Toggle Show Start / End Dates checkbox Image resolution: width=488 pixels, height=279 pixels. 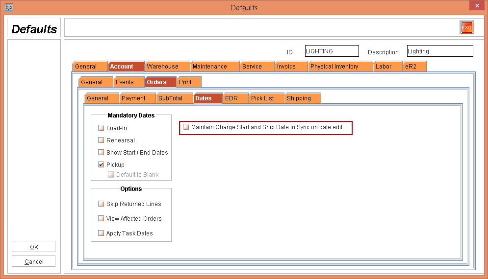point(102,153)
